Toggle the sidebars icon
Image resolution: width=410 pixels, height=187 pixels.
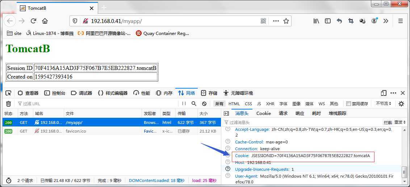(328, 21)
